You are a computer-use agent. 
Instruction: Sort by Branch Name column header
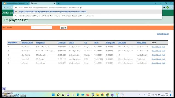pyautogui.click(x=141, y=43)
